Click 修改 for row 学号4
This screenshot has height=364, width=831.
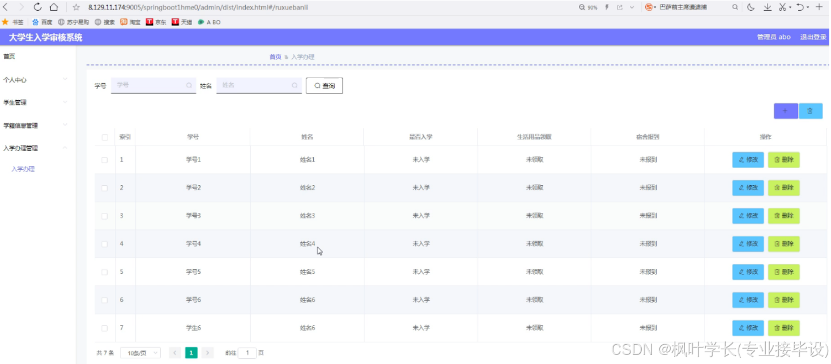click(x=748, y=244)
